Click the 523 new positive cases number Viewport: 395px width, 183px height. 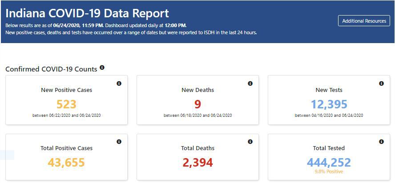click(x=67, y=104)
